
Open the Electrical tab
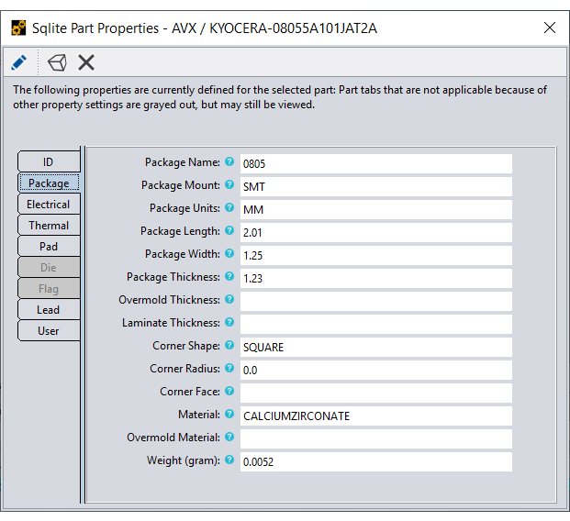pos(49,205)
